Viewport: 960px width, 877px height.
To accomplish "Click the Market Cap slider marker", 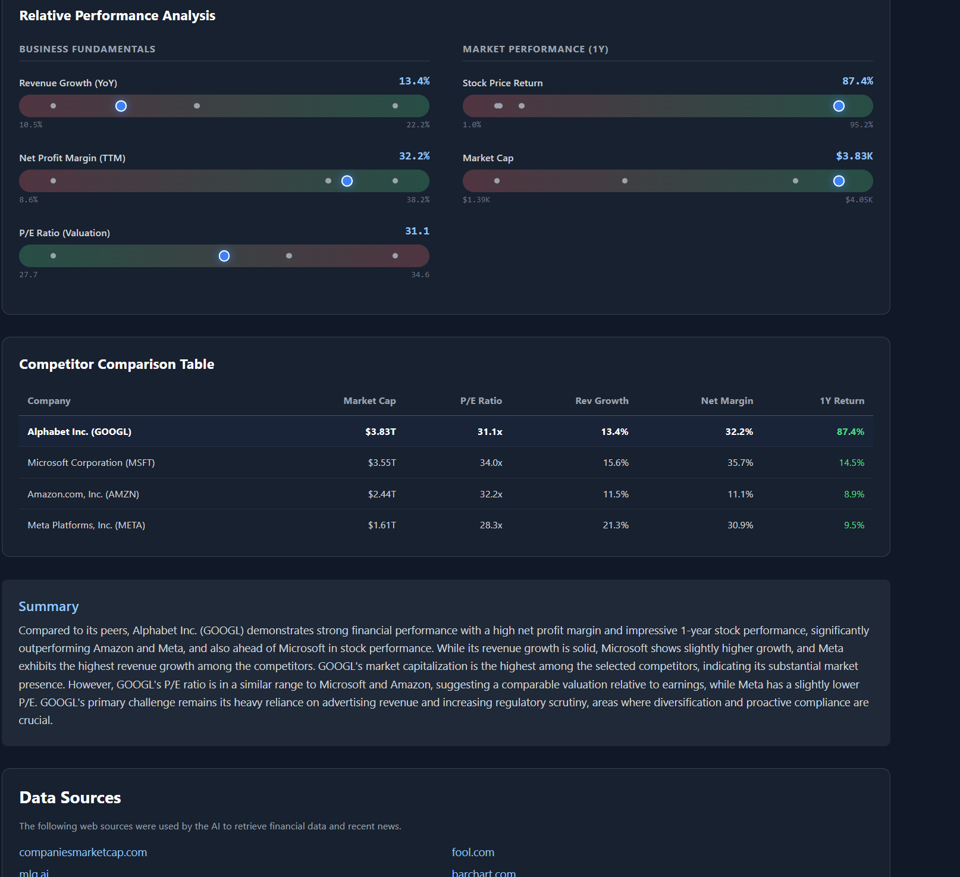I will pos(839,181).
